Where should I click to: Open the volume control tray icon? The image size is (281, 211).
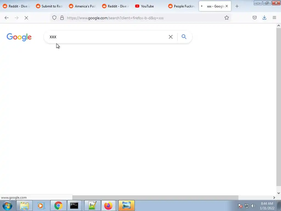pyautogui.click(x=253, y=206)
